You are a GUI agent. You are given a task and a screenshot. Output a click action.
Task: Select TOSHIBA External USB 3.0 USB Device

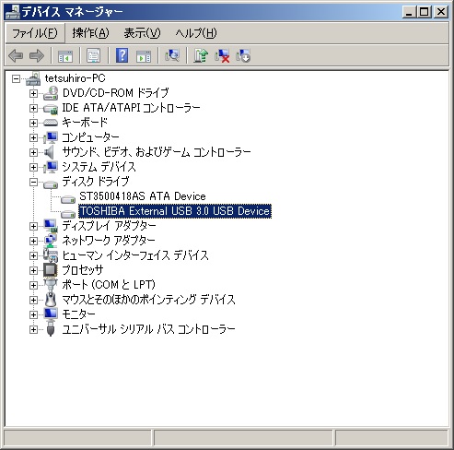pos(175,211)
